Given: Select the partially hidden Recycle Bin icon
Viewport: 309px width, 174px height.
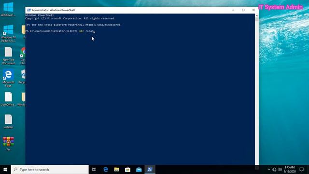Looking at the screenshot, I should (23, 77).
